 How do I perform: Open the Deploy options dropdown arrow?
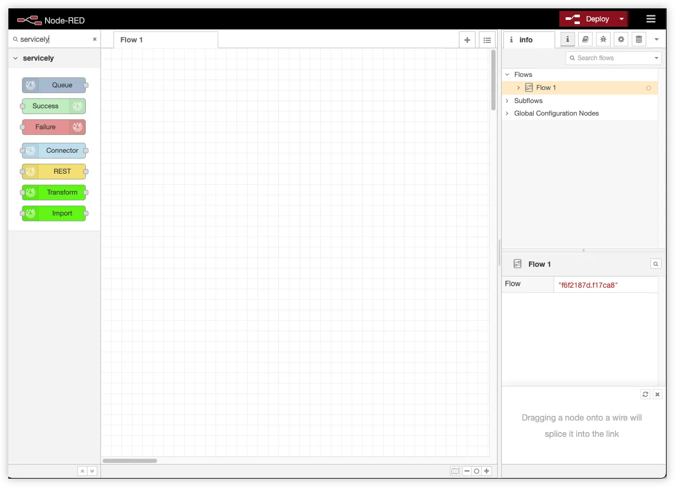(622, 19)
